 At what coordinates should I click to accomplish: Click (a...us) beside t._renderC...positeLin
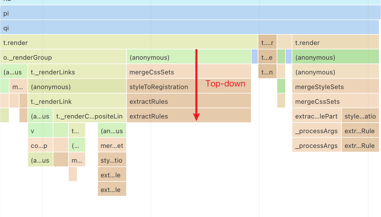coord(40,115)
